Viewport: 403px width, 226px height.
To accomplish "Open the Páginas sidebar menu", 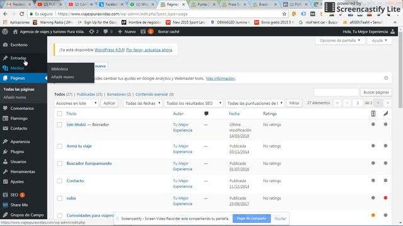I will [x=18, y=78].
